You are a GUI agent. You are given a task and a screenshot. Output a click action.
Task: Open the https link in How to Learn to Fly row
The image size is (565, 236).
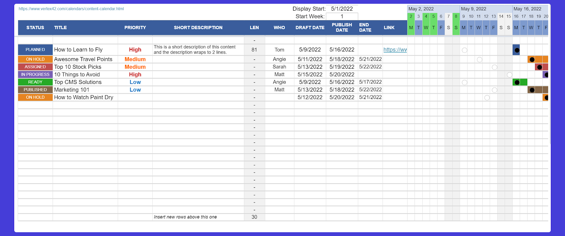[x=395, y=50]
